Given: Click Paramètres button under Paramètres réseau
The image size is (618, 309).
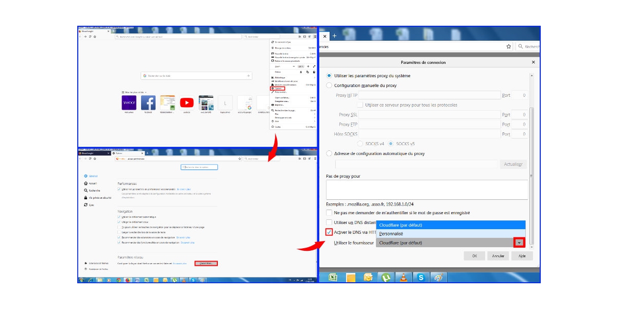Looking at the screenshot, I should point(206,263).
